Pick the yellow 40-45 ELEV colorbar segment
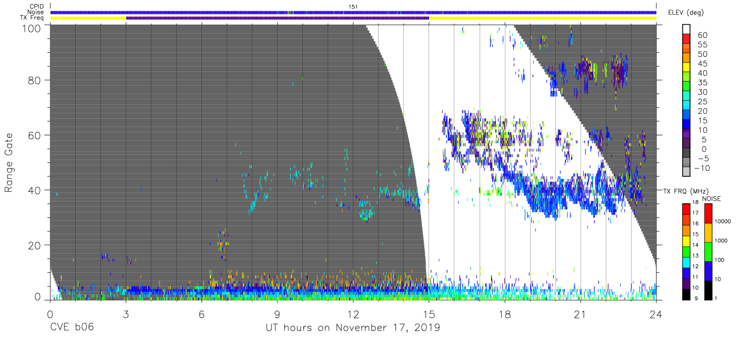Image resolution: width=738 pixels, height=340 pixels. pyautogui.click(x=687, y=68)
